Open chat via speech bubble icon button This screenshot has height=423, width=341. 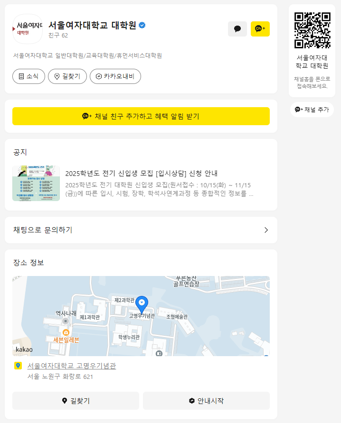coord(237,29)
